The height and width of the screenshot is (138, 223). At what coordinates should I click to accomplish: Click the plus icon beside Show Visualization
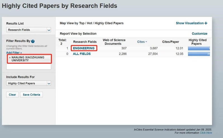click(206, 23)
